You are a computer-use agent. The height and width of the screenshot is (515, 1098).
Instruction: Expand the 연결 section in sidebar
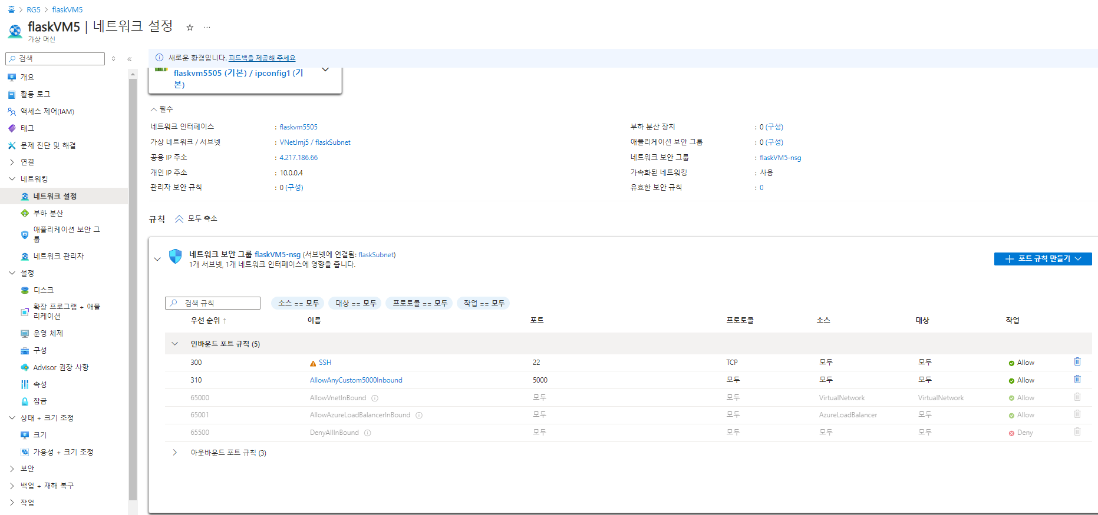tap(12, 162)
